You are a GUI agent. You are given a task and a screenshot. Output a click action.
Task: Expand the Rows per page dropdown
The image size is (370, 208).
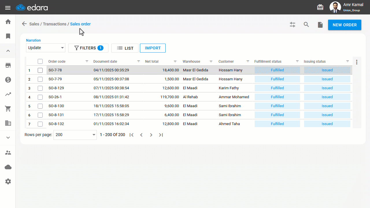[75, 135]
